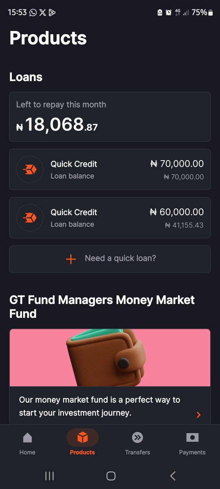Tap the Payments banknote icon
Screen dimensions: 220x489
pos(192,437)
